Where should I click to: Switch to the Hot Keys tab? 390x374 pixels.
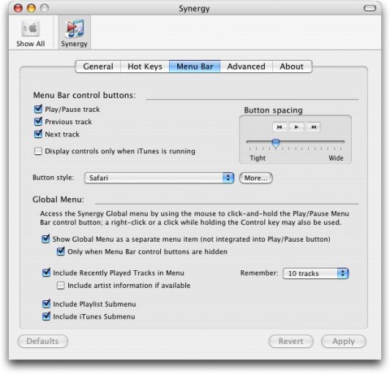145,67
